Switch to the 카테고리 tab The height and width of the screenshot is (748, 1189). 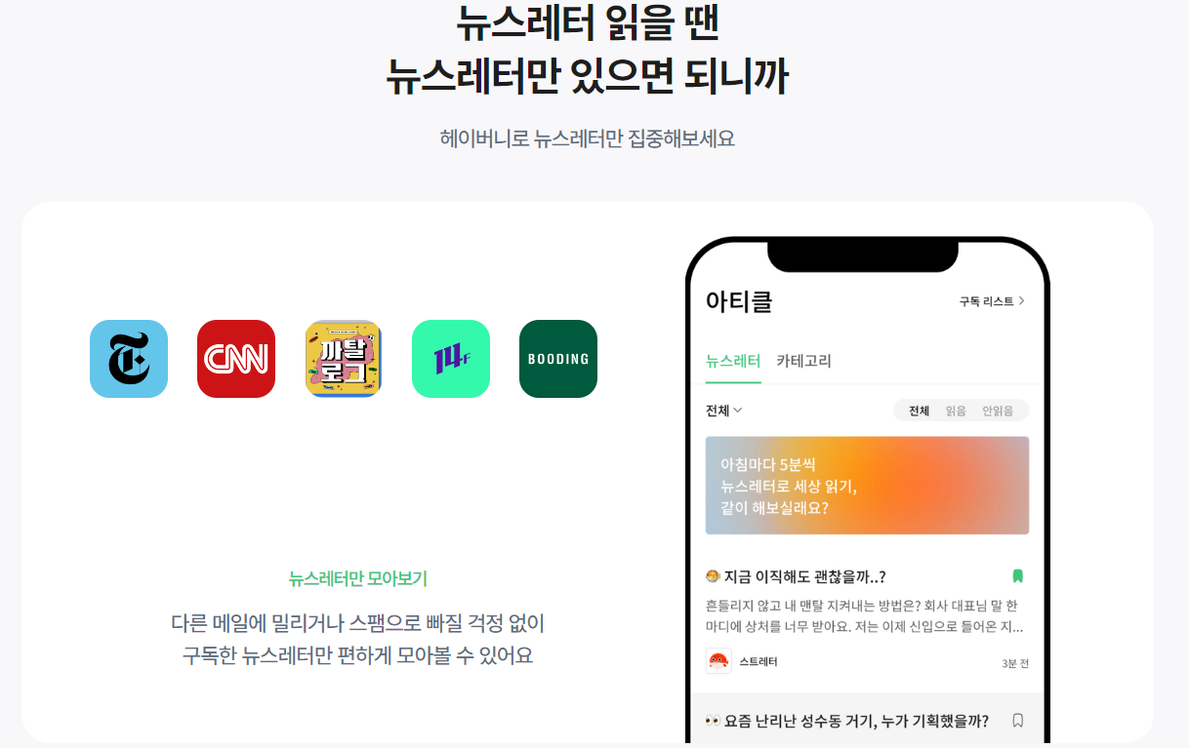click(803, 361)
